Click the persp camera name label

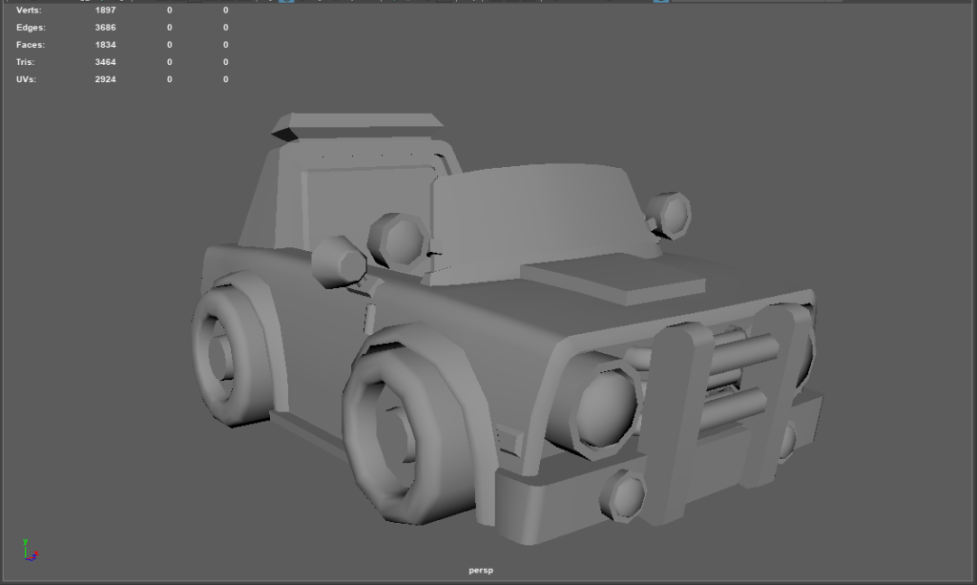coord(481,570)
